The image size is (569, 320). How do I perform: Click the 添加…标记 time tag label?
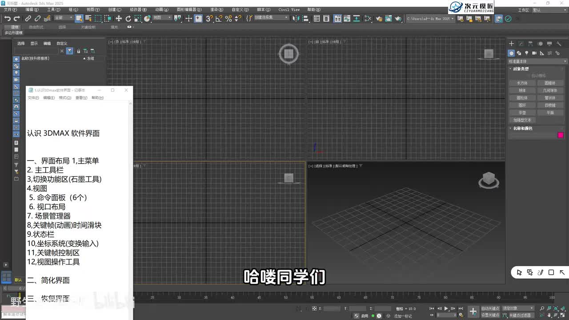pyautogui.click(x=402, y=316)
